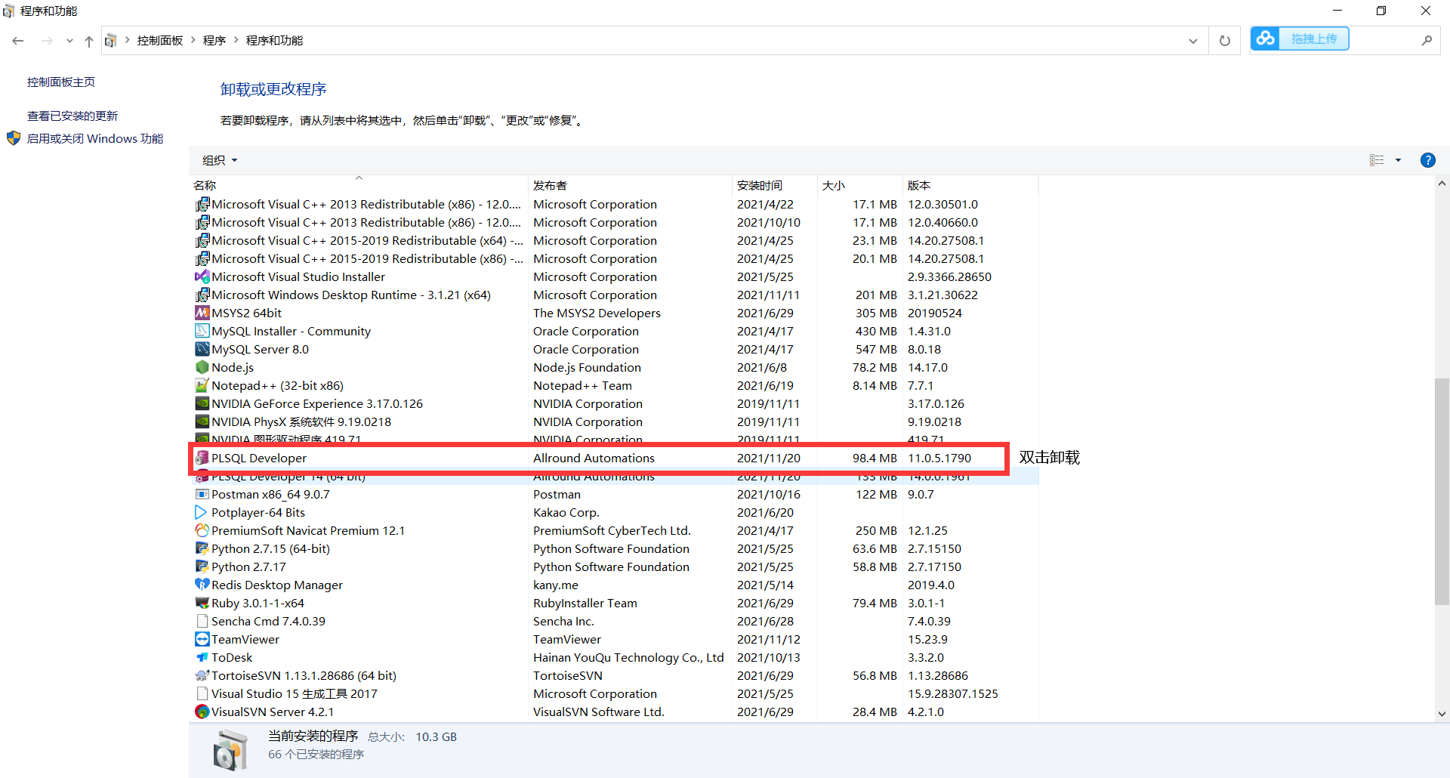Click the Up one level arrow
Screen dimensions: 1450x778
[x=89, y=41]
